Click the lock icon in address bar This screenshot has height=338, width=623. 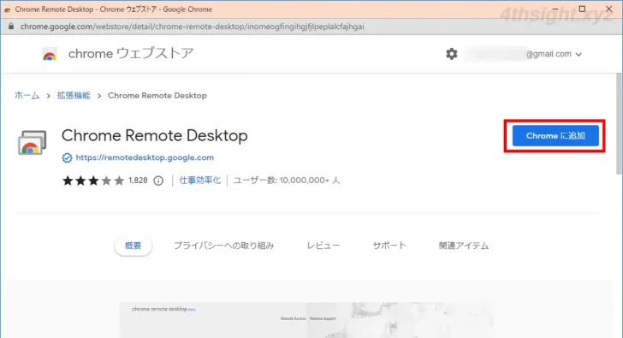[x=11, y=27]
